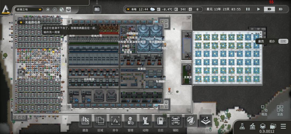Image resolution: width=291 pixels, height=134 pixels.
Task: Click the wind fan indicator icon
Action: click(x=190, y=9)
